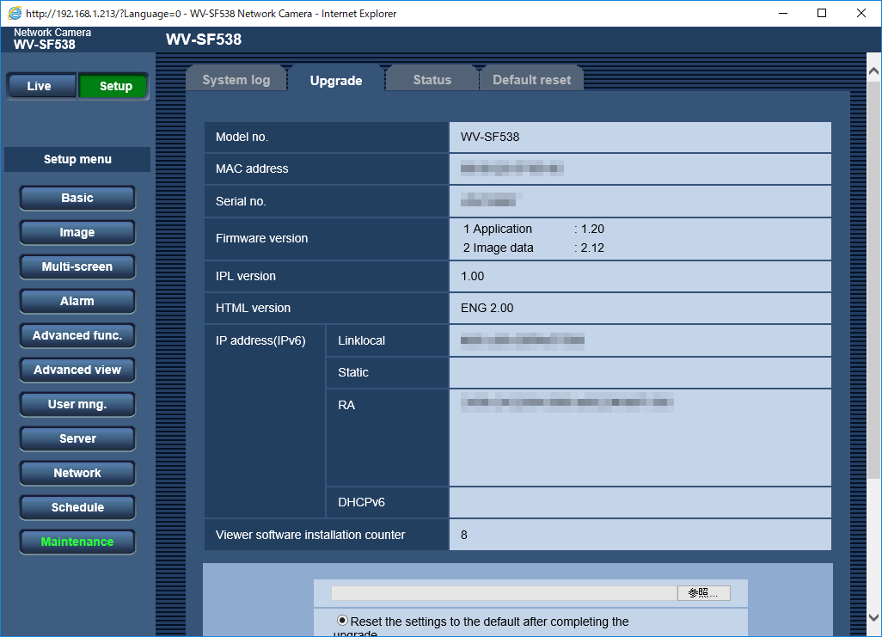Click the scrollbar up arrow
This screenshot has width=882, height=637.
tap(873, 70)
